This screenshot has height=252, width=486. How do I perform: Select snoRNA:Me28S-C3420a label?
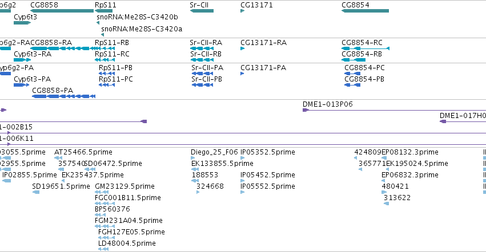[x=142, y=29]
